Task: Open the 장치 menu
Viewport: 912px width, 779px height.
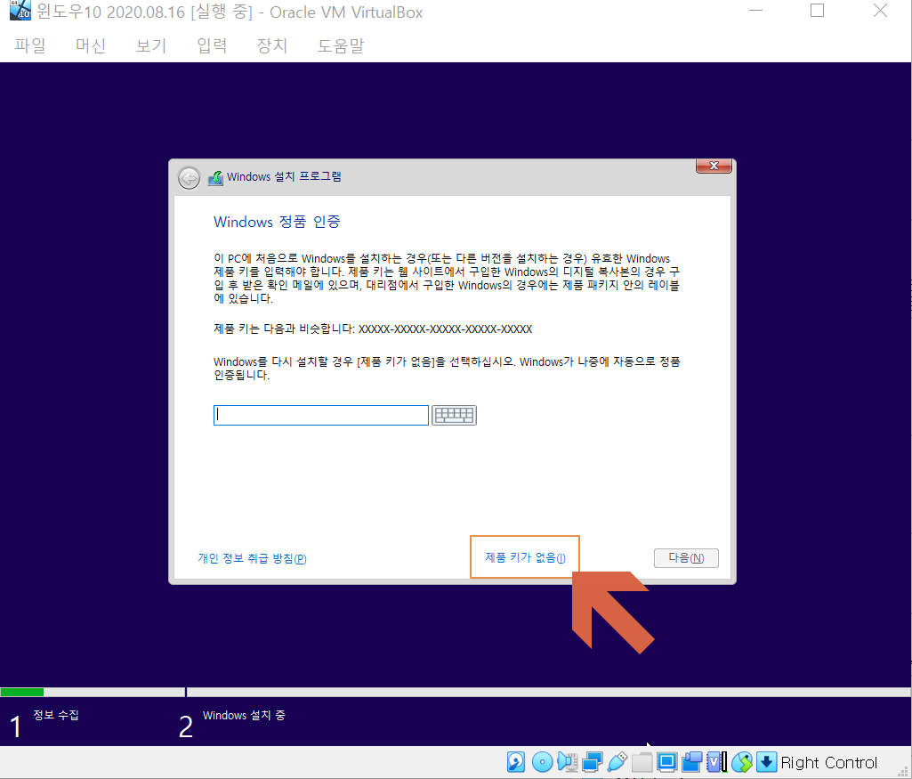Action: pyautogui.click(x=272, y=45)
